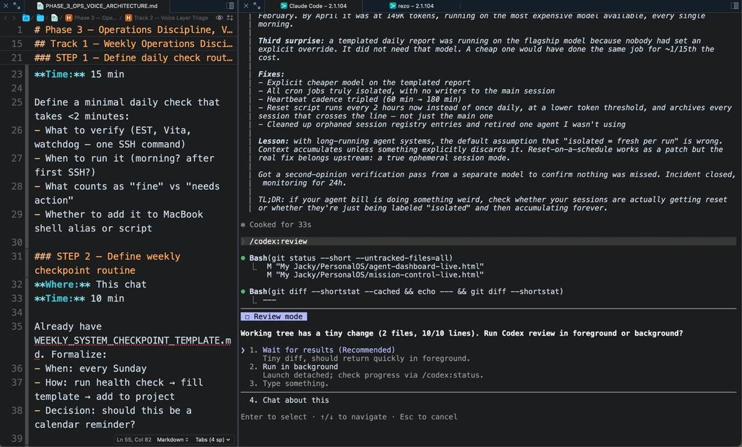Click the /codex:review command input line

(x=488, y=241)
